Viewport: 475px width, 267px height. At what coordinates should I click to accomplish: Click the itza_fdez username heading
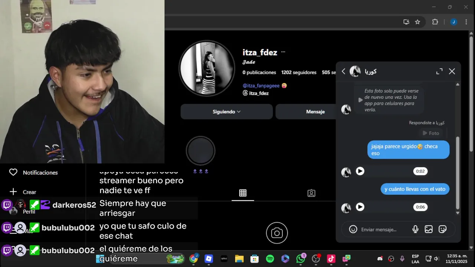[x=260, y=52]
